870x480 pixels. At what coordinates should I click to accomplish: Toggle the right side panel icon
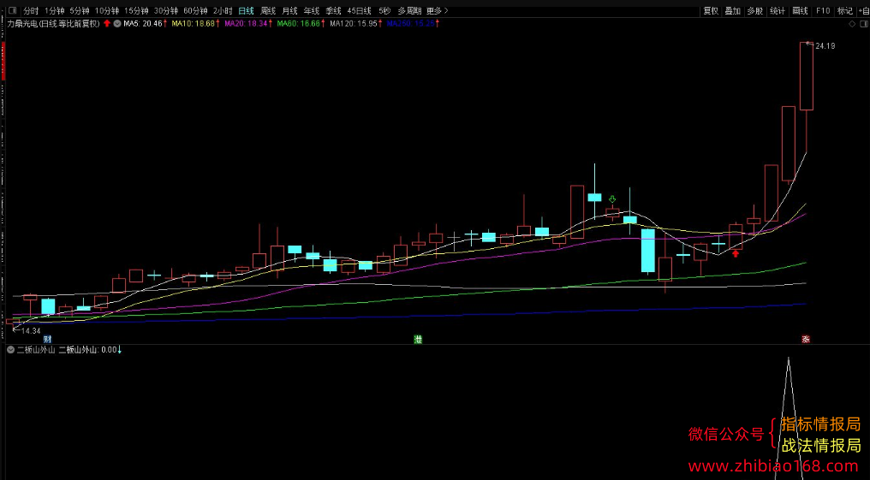tap(864, 24)
